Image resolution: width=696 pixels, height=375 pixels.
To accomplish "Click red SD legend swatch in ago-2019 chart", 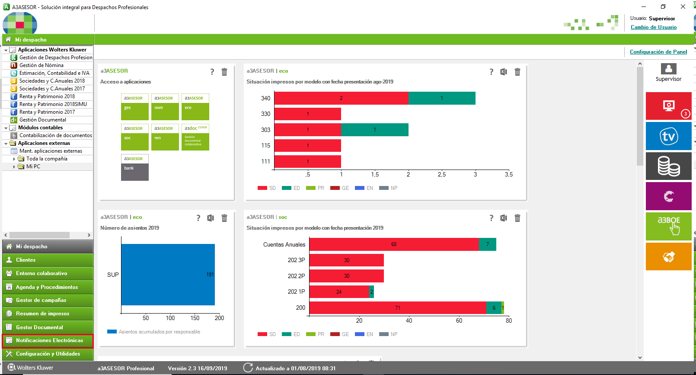I will tap(262, 188).
